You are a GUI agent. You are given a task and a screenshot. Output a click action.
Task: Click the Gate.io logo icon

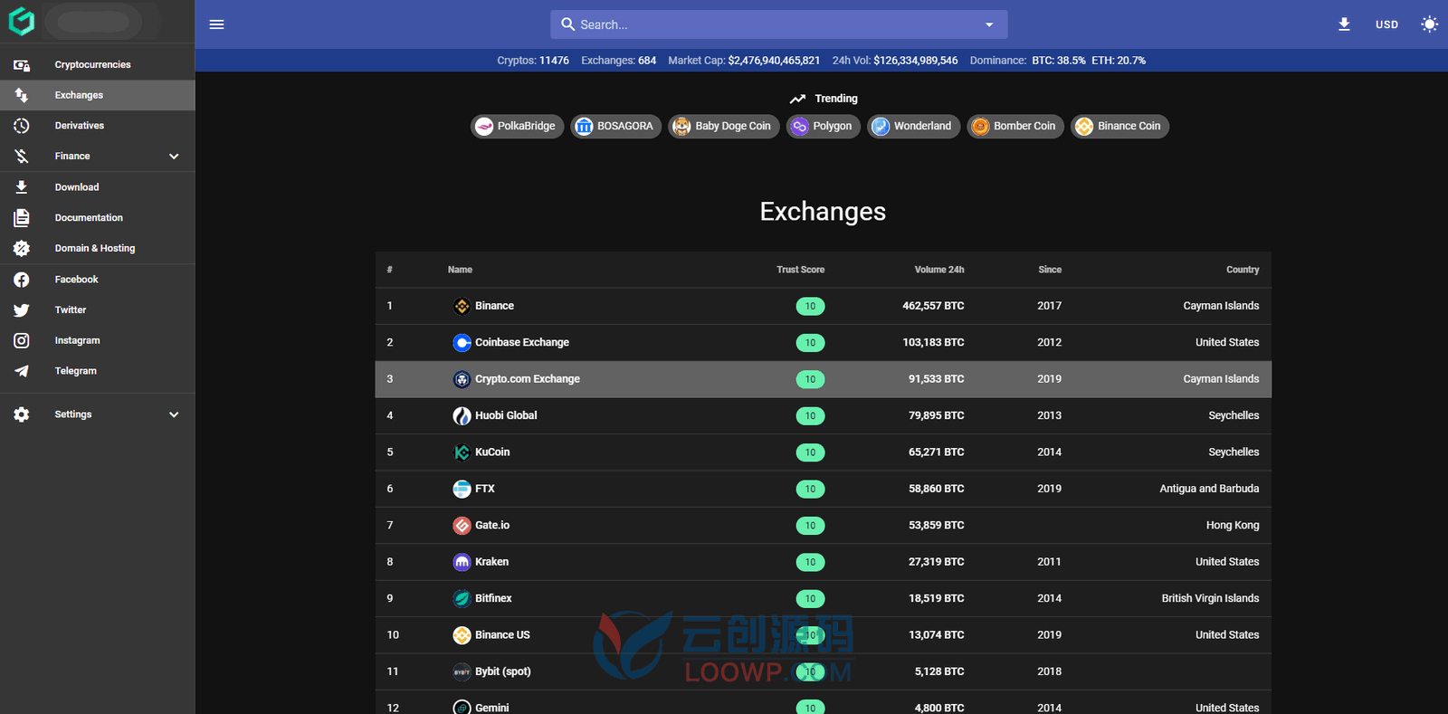462,525
